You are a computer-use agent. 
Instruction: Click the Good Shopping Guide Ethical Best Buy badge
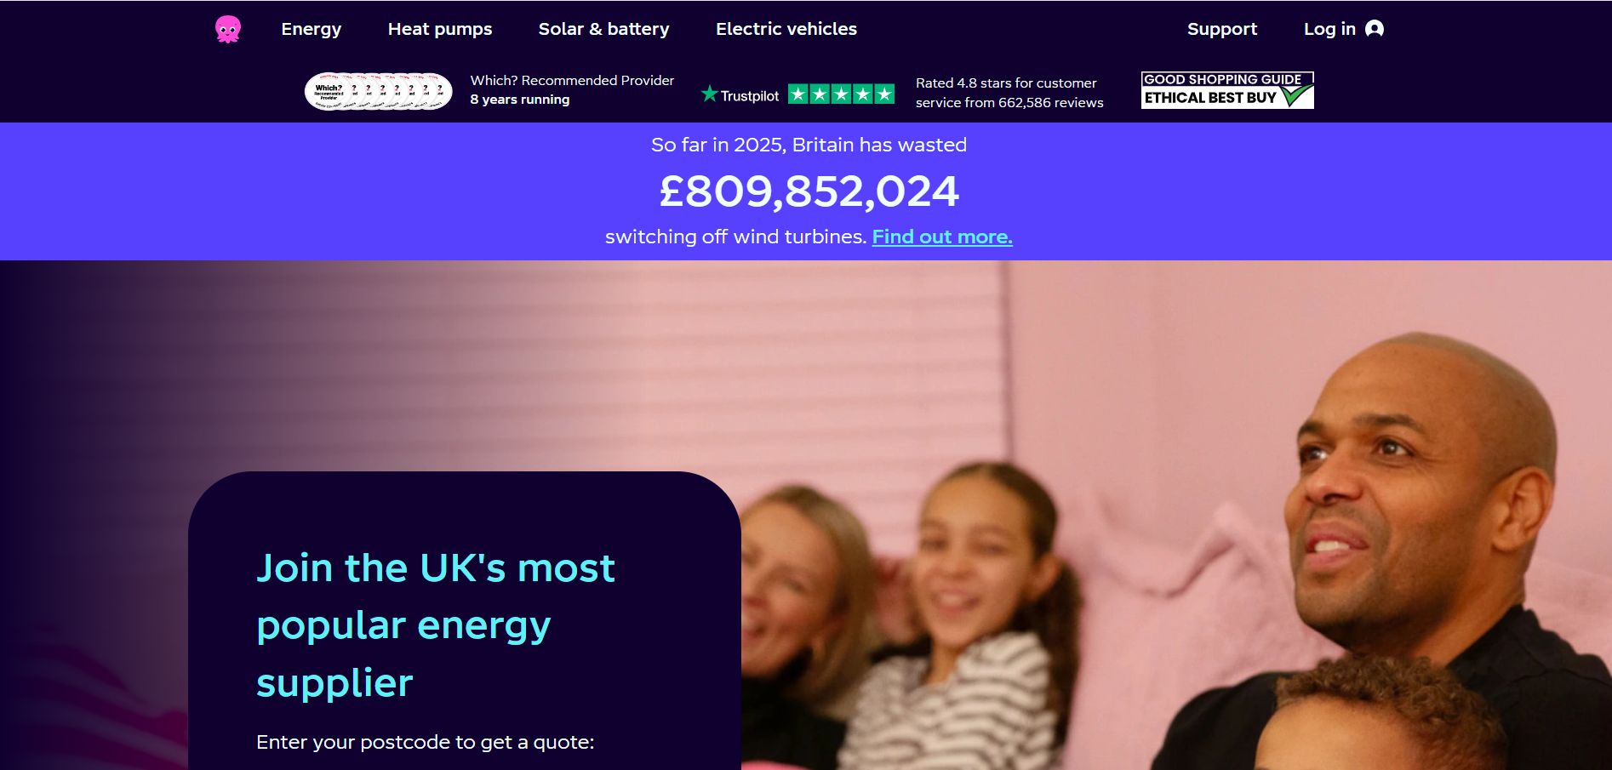pos(1227,90)
